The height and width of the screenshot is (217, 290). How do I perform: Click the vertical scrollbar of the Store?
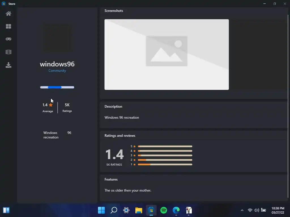tap(288, 106)
